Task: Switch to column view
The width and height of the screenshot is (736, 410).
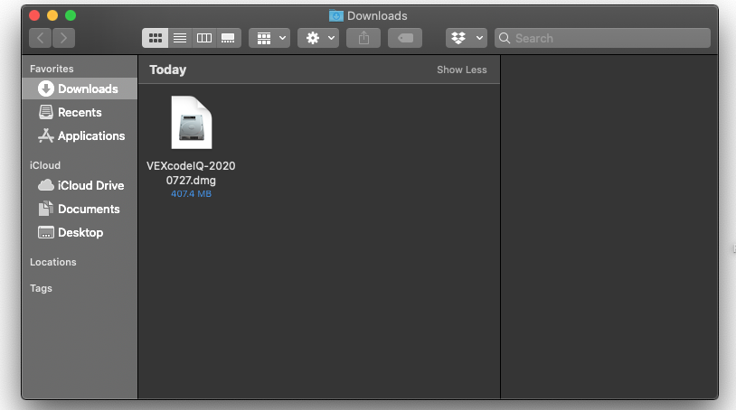Action: click(204, 38)
